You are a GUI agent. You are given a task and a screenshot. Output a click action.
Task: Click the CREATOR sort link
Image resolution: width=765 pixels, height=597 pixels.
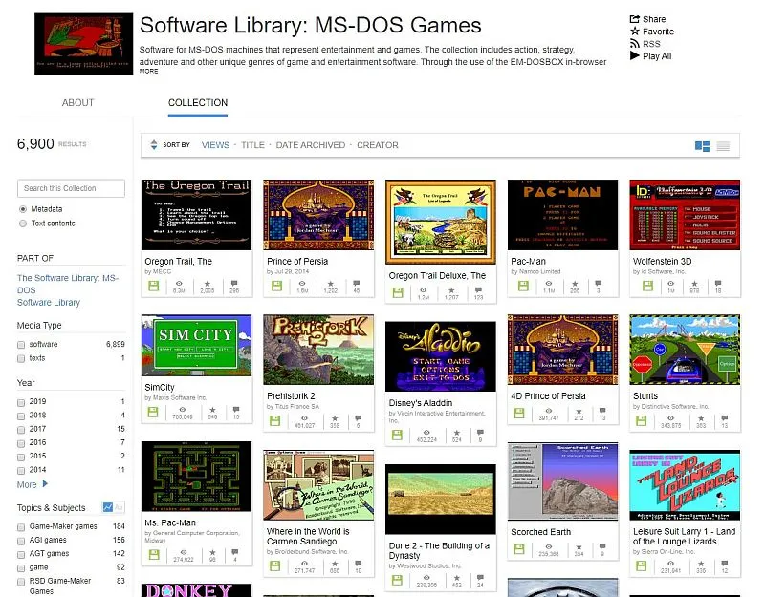click(378, 145)
